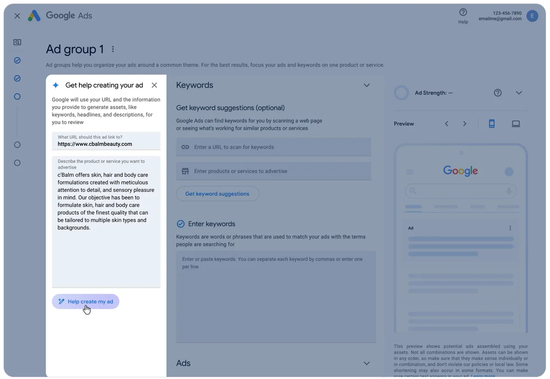
Task: Expand the Ads section
Action: 367,363
